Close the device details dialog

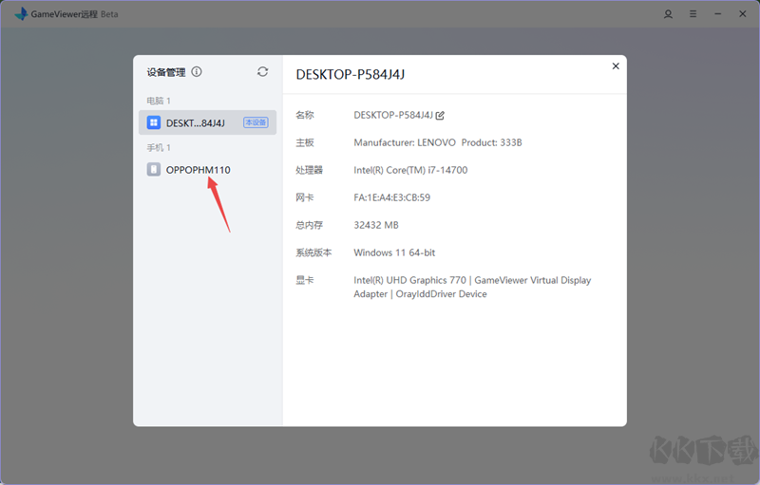pyautogui.click(x=616, y=66)
